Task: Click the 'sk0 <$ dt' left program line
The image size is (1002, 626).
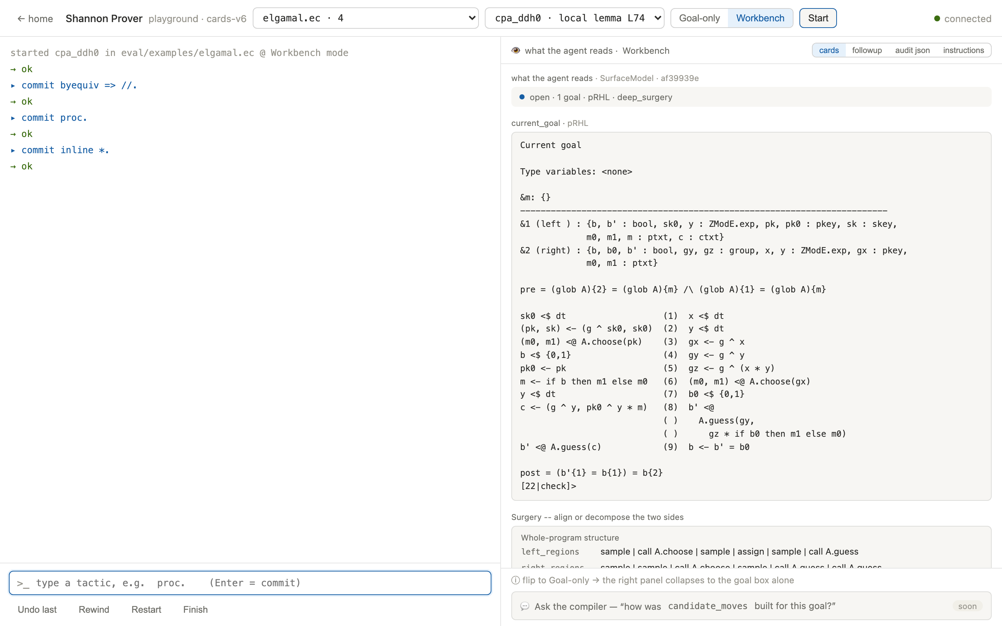Action: (543, 316)
